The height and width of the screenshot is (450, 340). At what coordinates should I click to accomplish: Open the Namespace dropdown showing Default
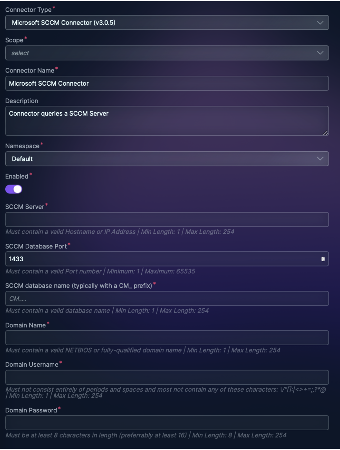pyautogui.click(x=167, y=159)
